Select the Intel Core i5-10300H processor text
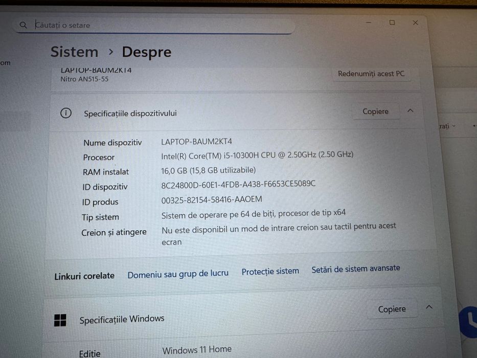The width and height of the screenshot is (477, 358). pyautogui.click(x=257, y=155)
